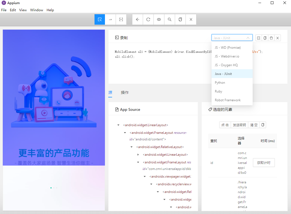291x214 pixels.
Task: Click the 清空 clear button
Action: (254, 125)
